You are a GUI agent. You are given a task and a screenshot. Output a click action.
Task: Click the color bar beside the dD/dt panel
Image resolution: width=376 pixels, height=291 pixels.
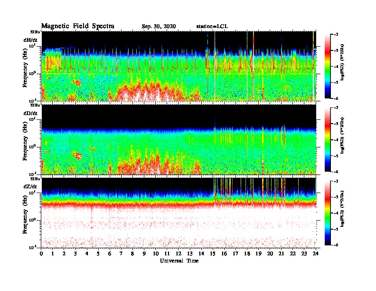[x=328, y=140]
